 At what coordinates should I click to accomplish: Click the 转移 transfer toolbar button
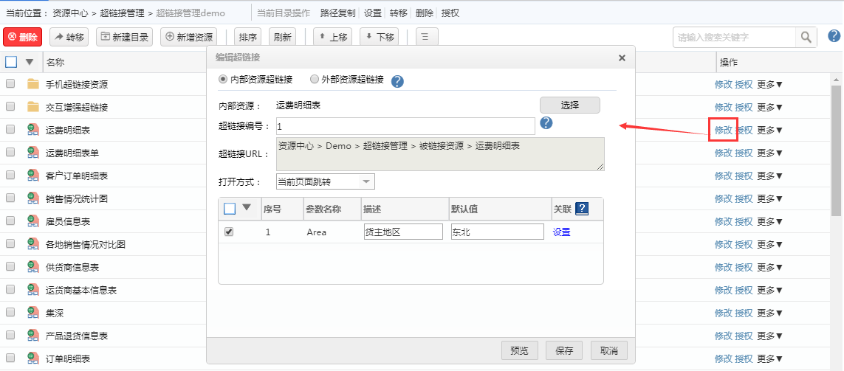68,37
